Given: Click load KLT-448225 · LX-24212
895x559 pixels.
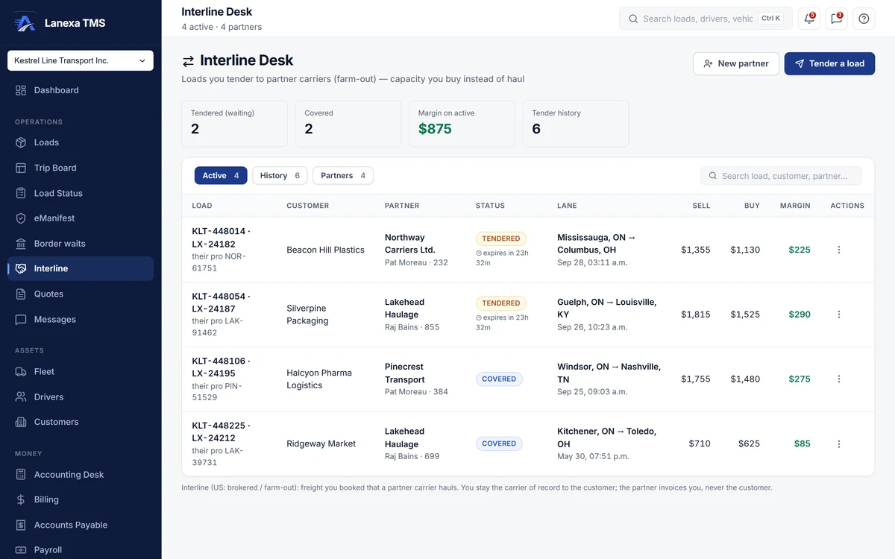Looking at the screenshot, I should point(221,432).
